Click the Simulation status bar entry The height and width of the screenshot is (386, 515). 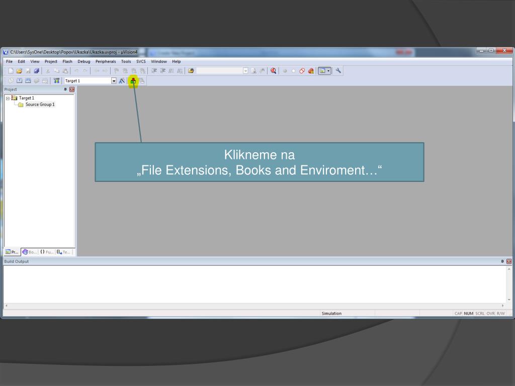click(x=331, y=314)
